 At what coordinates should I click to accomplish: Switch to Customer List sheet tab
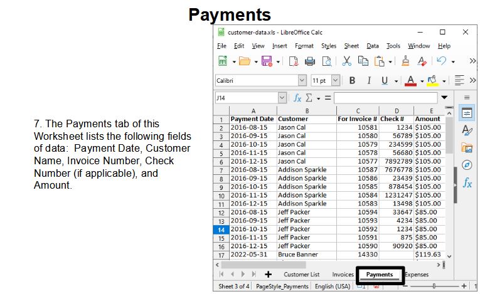pos(301,275)
